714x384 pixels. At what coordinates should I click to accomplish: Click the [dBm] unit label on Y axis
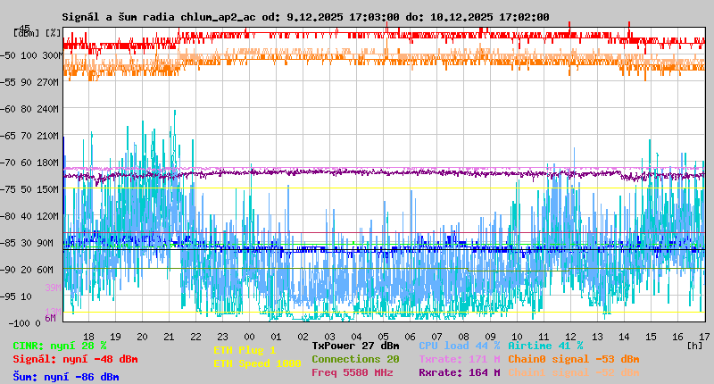tap(25, 33)
